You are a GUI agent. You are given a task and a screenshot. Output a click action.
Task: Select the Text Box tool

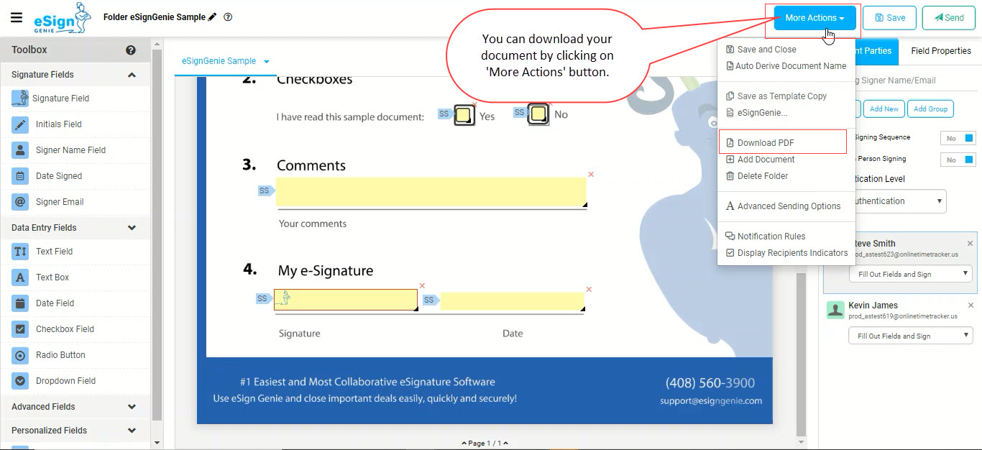click(x=75, y=277)
